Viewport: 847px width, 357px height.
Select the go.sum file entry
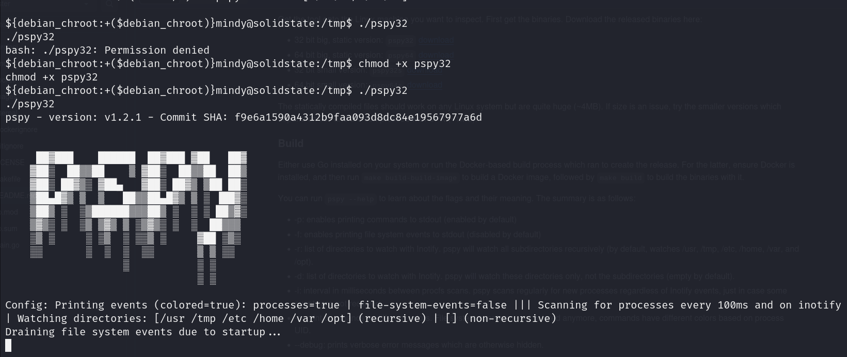[x=9, y=229]
